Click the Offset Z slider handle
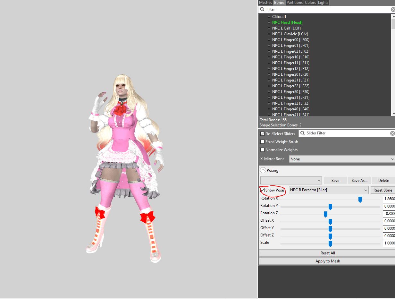Screen dimensions: 395x299 click(x=330, y=236)
